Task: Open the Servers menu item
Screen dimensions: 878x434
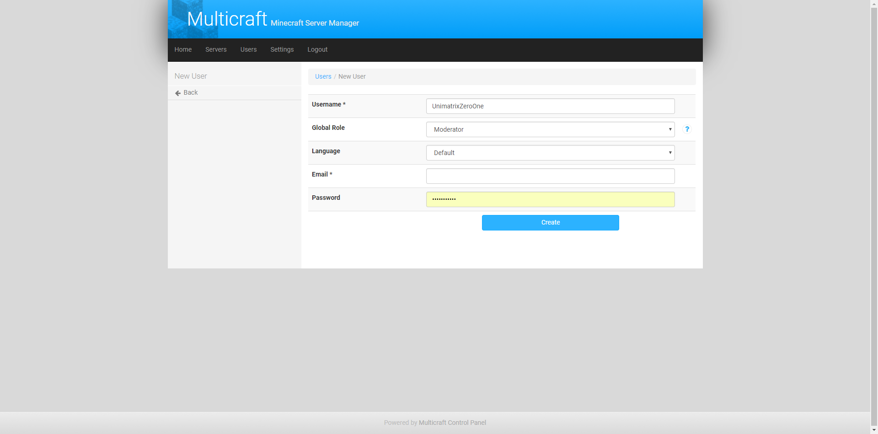Action: (216, 49)
